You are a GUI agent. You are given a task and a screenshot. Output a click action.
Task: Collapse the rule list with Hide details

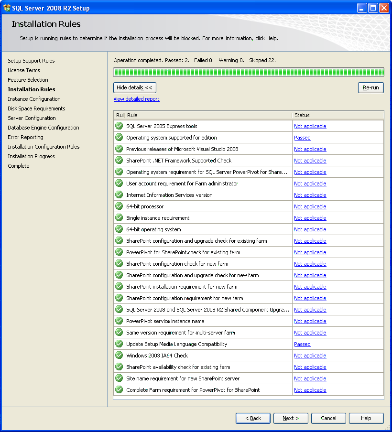click(134, 87)
